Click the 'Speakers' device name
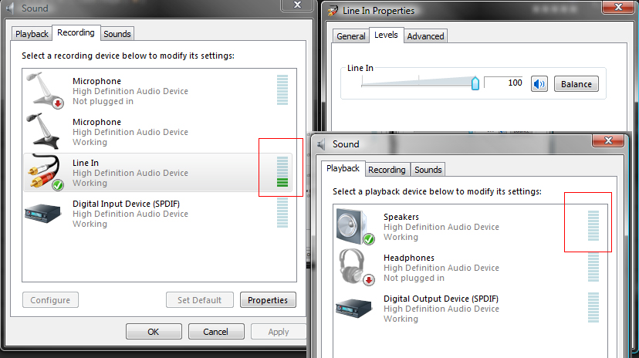639x358 pixels. coord(401,217)
